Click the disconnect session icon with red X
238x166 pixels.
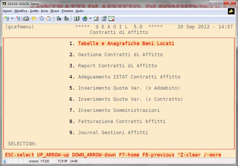pyautogui.click(x=18, y=18)
